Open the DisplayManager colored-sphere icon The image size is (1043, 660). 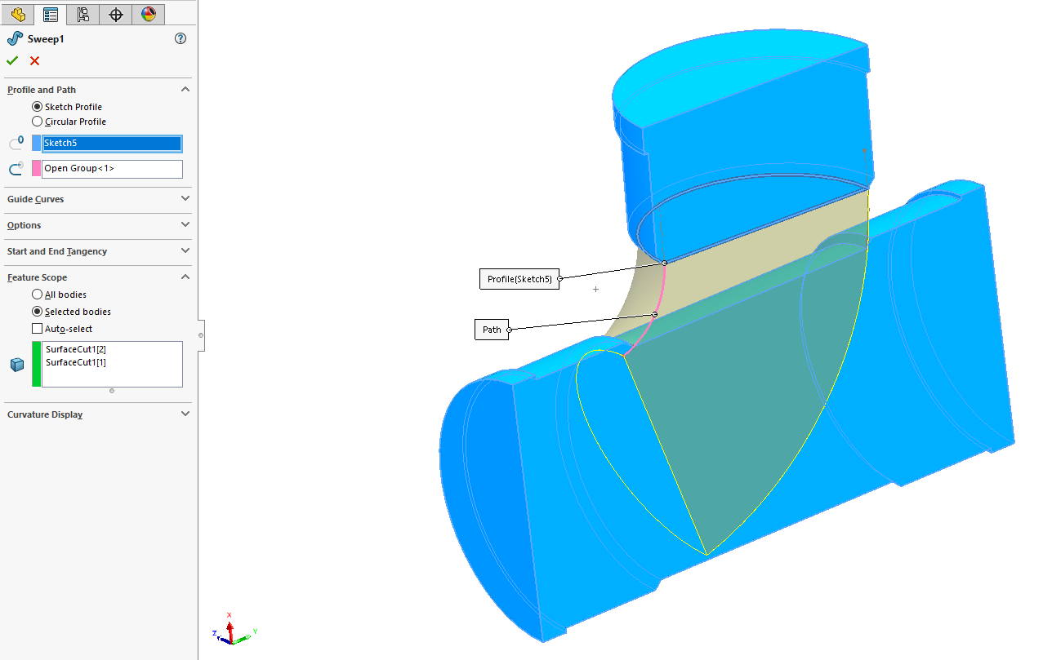[x=149, y=14]
